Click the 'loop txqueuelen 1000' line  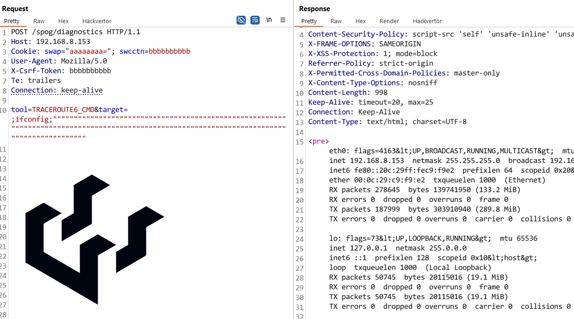pyautogui.click(x=410, y=268)
